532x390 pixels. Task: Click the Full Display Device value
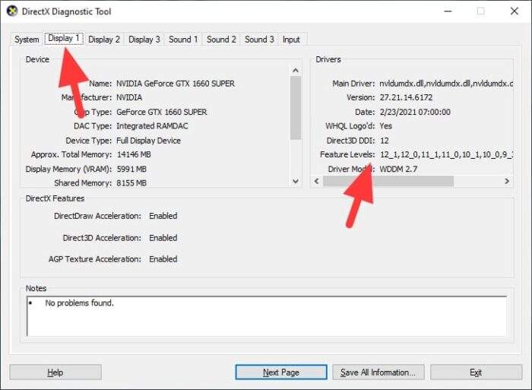point(148,141)
